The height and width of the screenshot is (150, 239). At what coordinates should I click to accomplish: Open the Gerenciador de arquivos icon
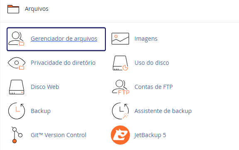coord(17,39)
